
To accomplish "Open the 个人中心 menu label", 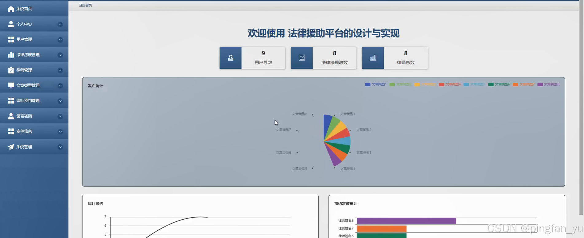I will tap(24, 24).
